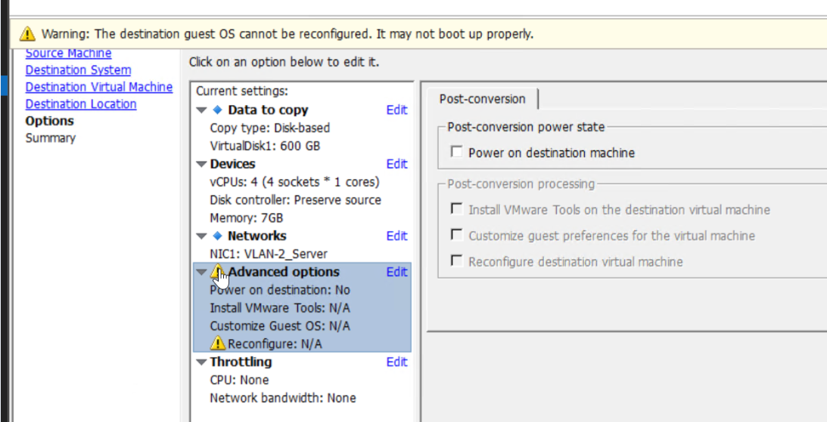Click Edit beside Throttling settings
Screen dimensions: 827x422
(396, 362)
